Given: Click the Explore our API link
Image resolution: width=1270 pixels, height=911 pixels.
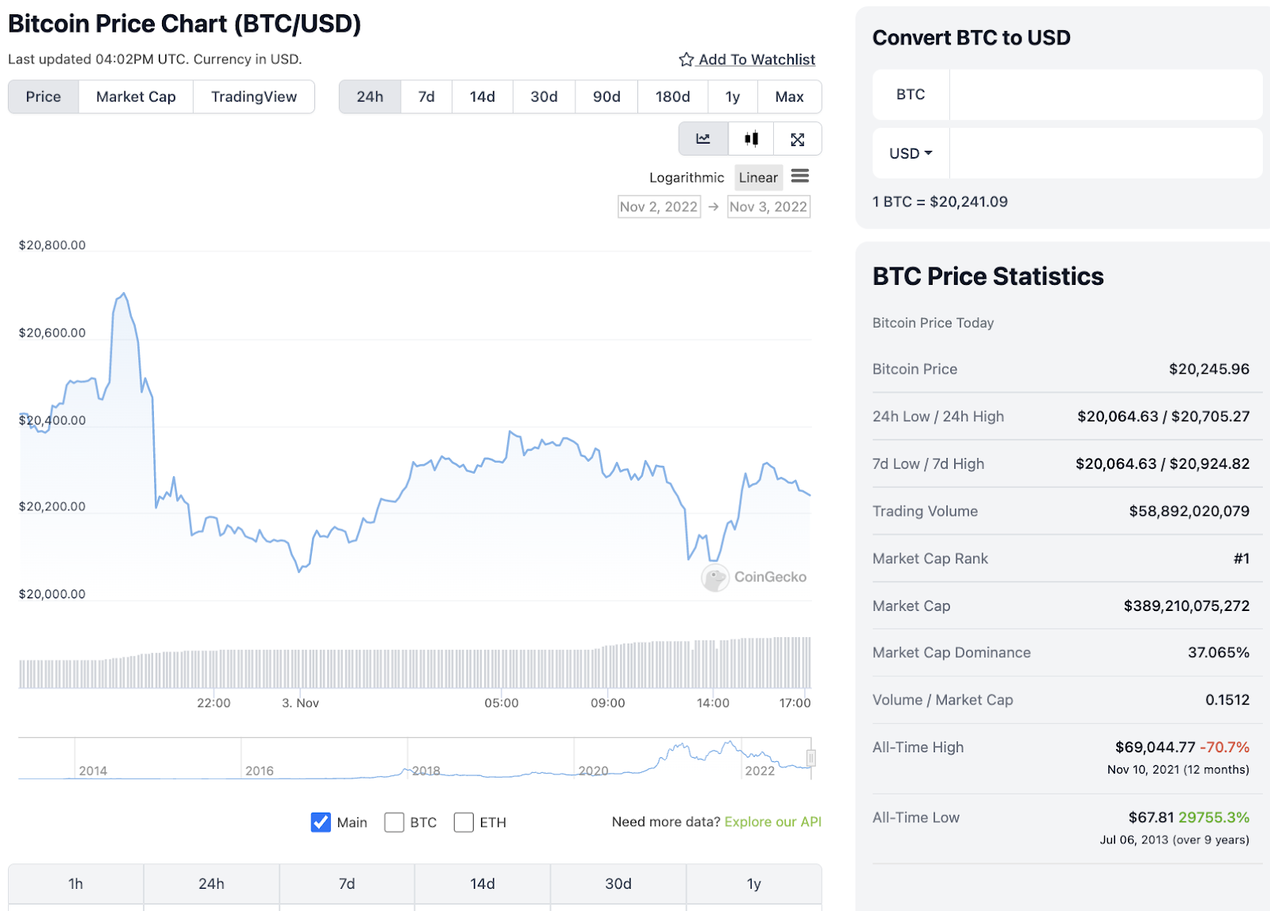Looking at the screenshot, I should (772, 822).
